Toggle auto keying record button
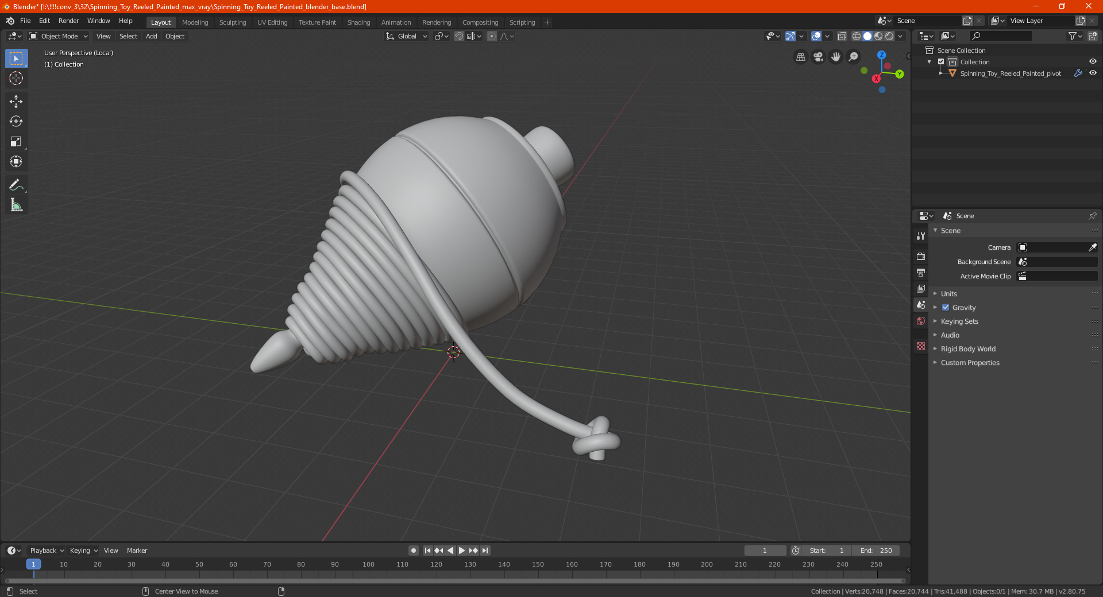Viewport: 1103px width, 597px height. coord(413,550)
